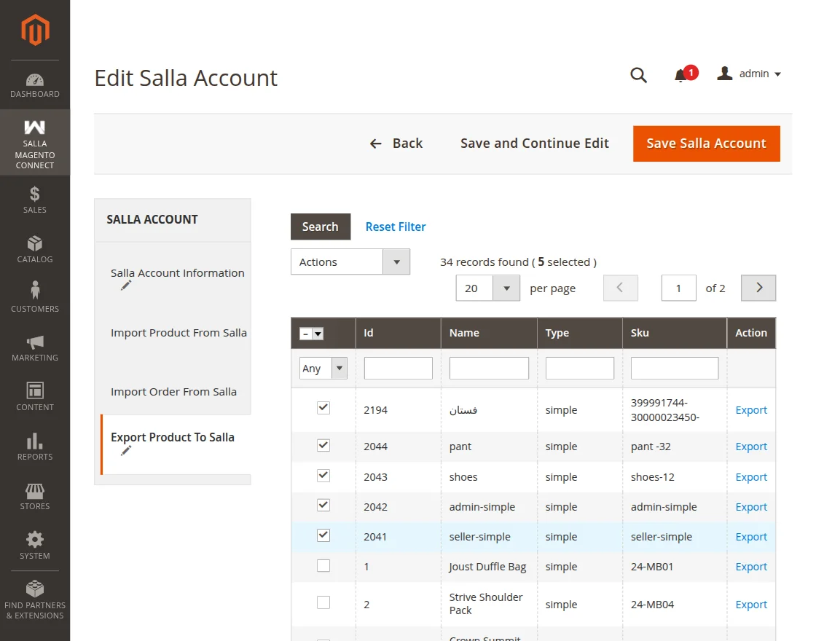Click Export link for shoes row
The width and height of the screenshot is (816, 641).
(x=751, y=477)
